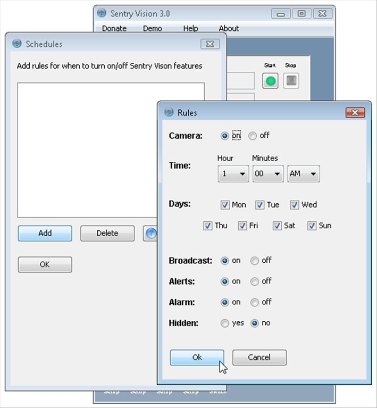The image size is (377, 408).
Task: Turn Alerts on
Action: point(224,281)
